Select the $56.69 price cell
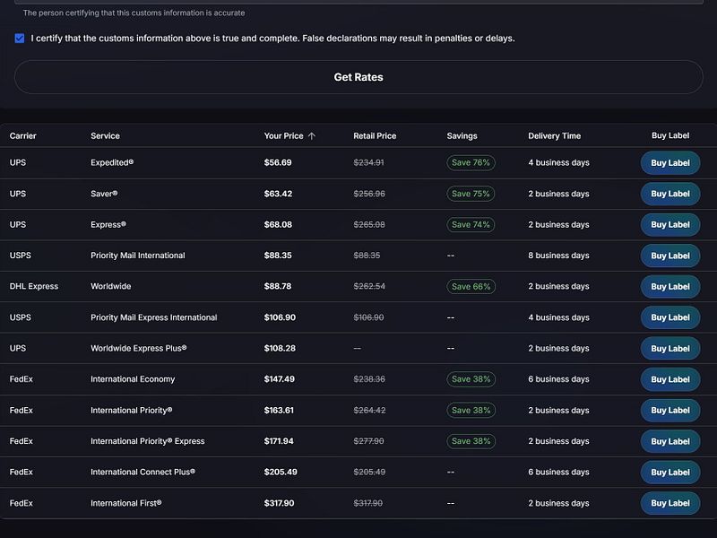 click(278, 162)
